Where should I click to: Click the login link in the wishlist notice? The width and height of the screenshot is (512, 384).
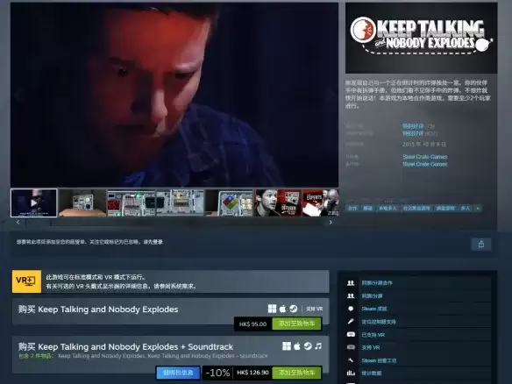158,242
